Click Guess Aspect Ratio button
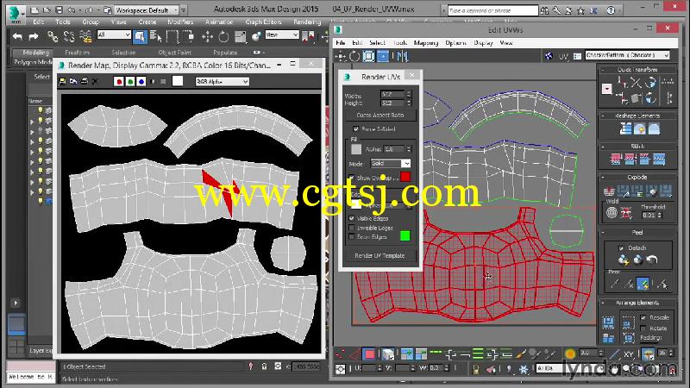Screen dimensions: 690x388 380,115
